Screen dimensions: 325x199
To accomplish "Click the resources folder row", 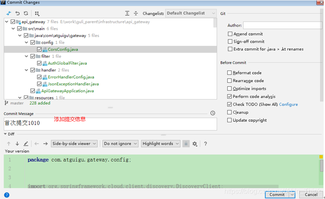I will [x=110, y=97].
